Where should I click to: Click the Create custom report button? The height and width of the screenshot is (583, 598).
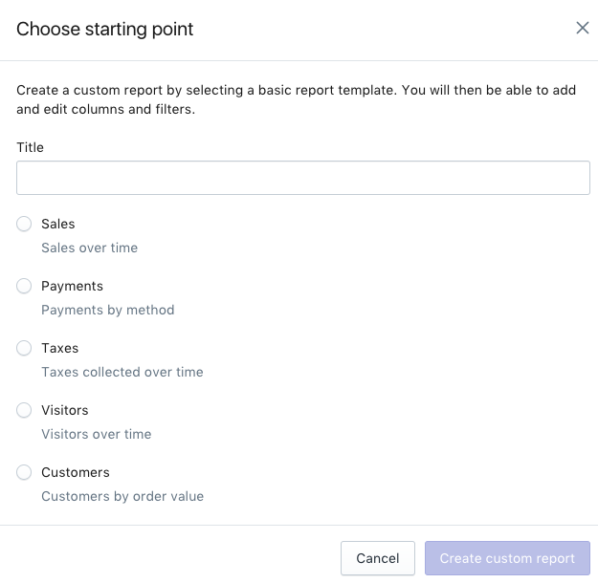coord(507,558)
